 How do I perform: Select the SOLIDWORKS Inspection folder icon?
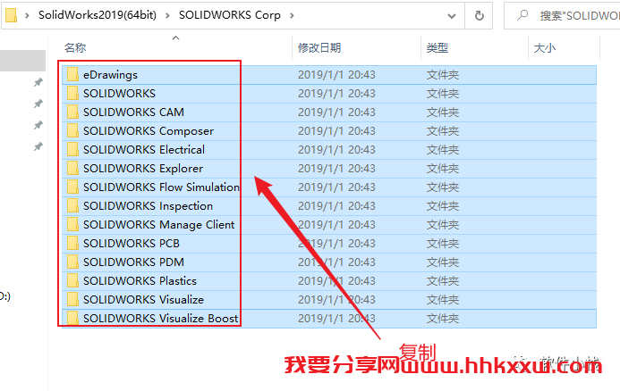click(72, 205)
